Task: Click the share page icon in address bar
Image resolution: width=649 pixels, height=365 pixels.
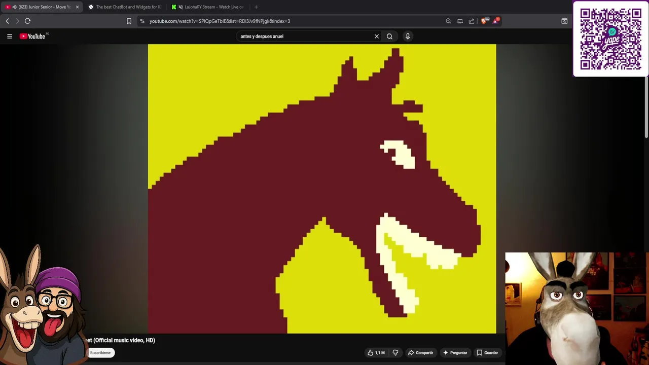Action: coord(472,21)
